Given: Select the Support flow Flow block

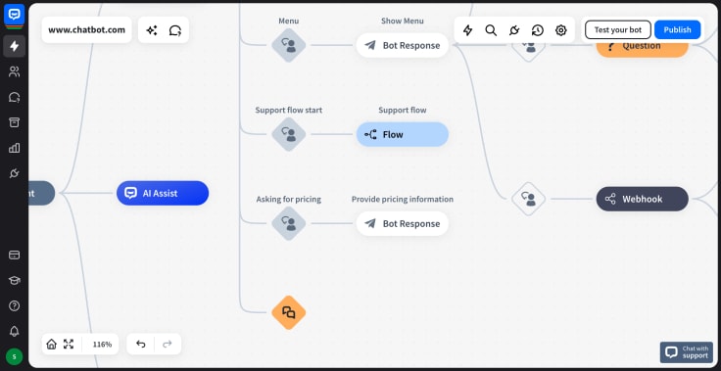Looking at the screenshot, I should [x=403, y=134].
